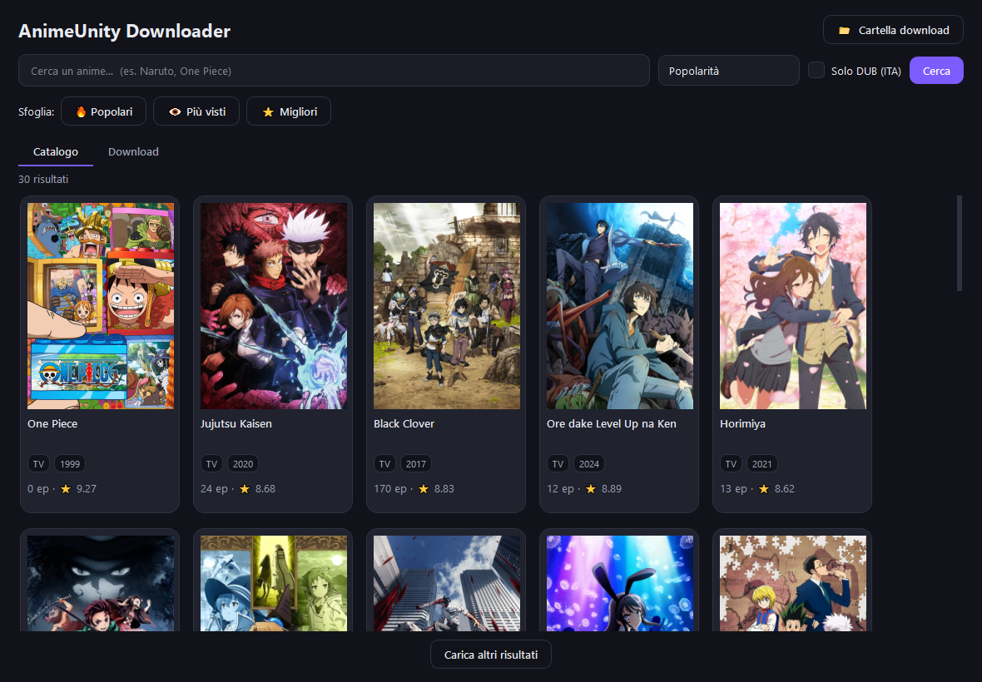Open the One Piece poster
Viewport: 982px width, 682px height.
[x=101, y=306]
